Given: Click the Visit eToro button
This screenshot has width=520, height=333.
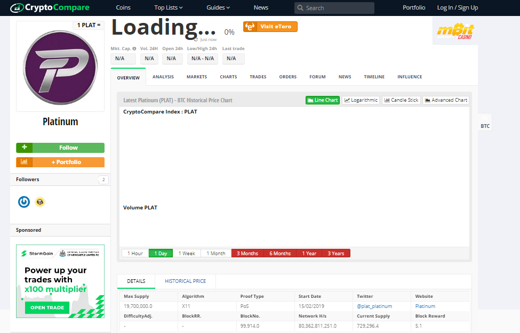Looking at the screenshot, I should click(x=270, y=27).
